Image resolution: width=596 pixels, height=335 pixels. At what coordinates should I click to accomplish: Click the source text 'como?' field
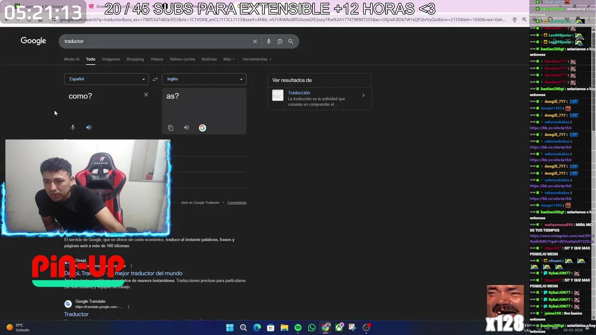81,96
